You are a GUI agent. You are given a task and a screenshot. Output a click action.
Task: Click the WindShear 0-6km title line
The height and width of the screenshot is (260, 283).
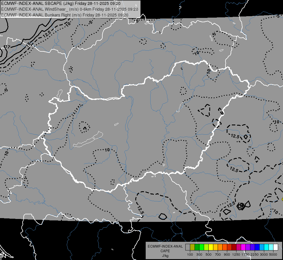pyautogui.click(x=70, y=9)
